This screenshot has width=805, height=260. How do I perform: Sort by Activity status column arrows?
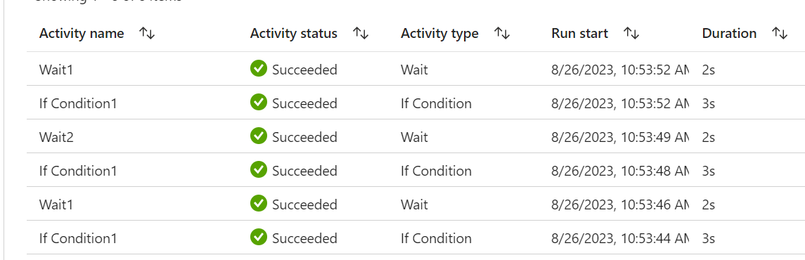pos(361,34)
